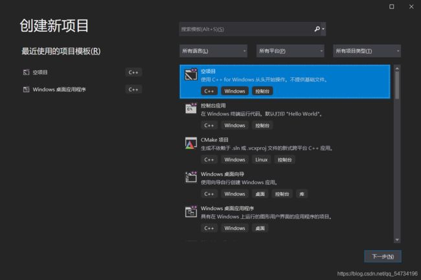This screenshot has width=421, height=280.
Task: Select the 控制台应用 template title
Action: click(x=213, y=106)
